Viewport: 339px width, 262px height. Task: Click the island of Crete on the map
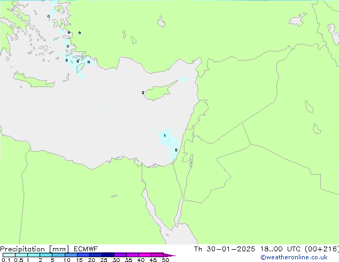click(x=34, y=80)
